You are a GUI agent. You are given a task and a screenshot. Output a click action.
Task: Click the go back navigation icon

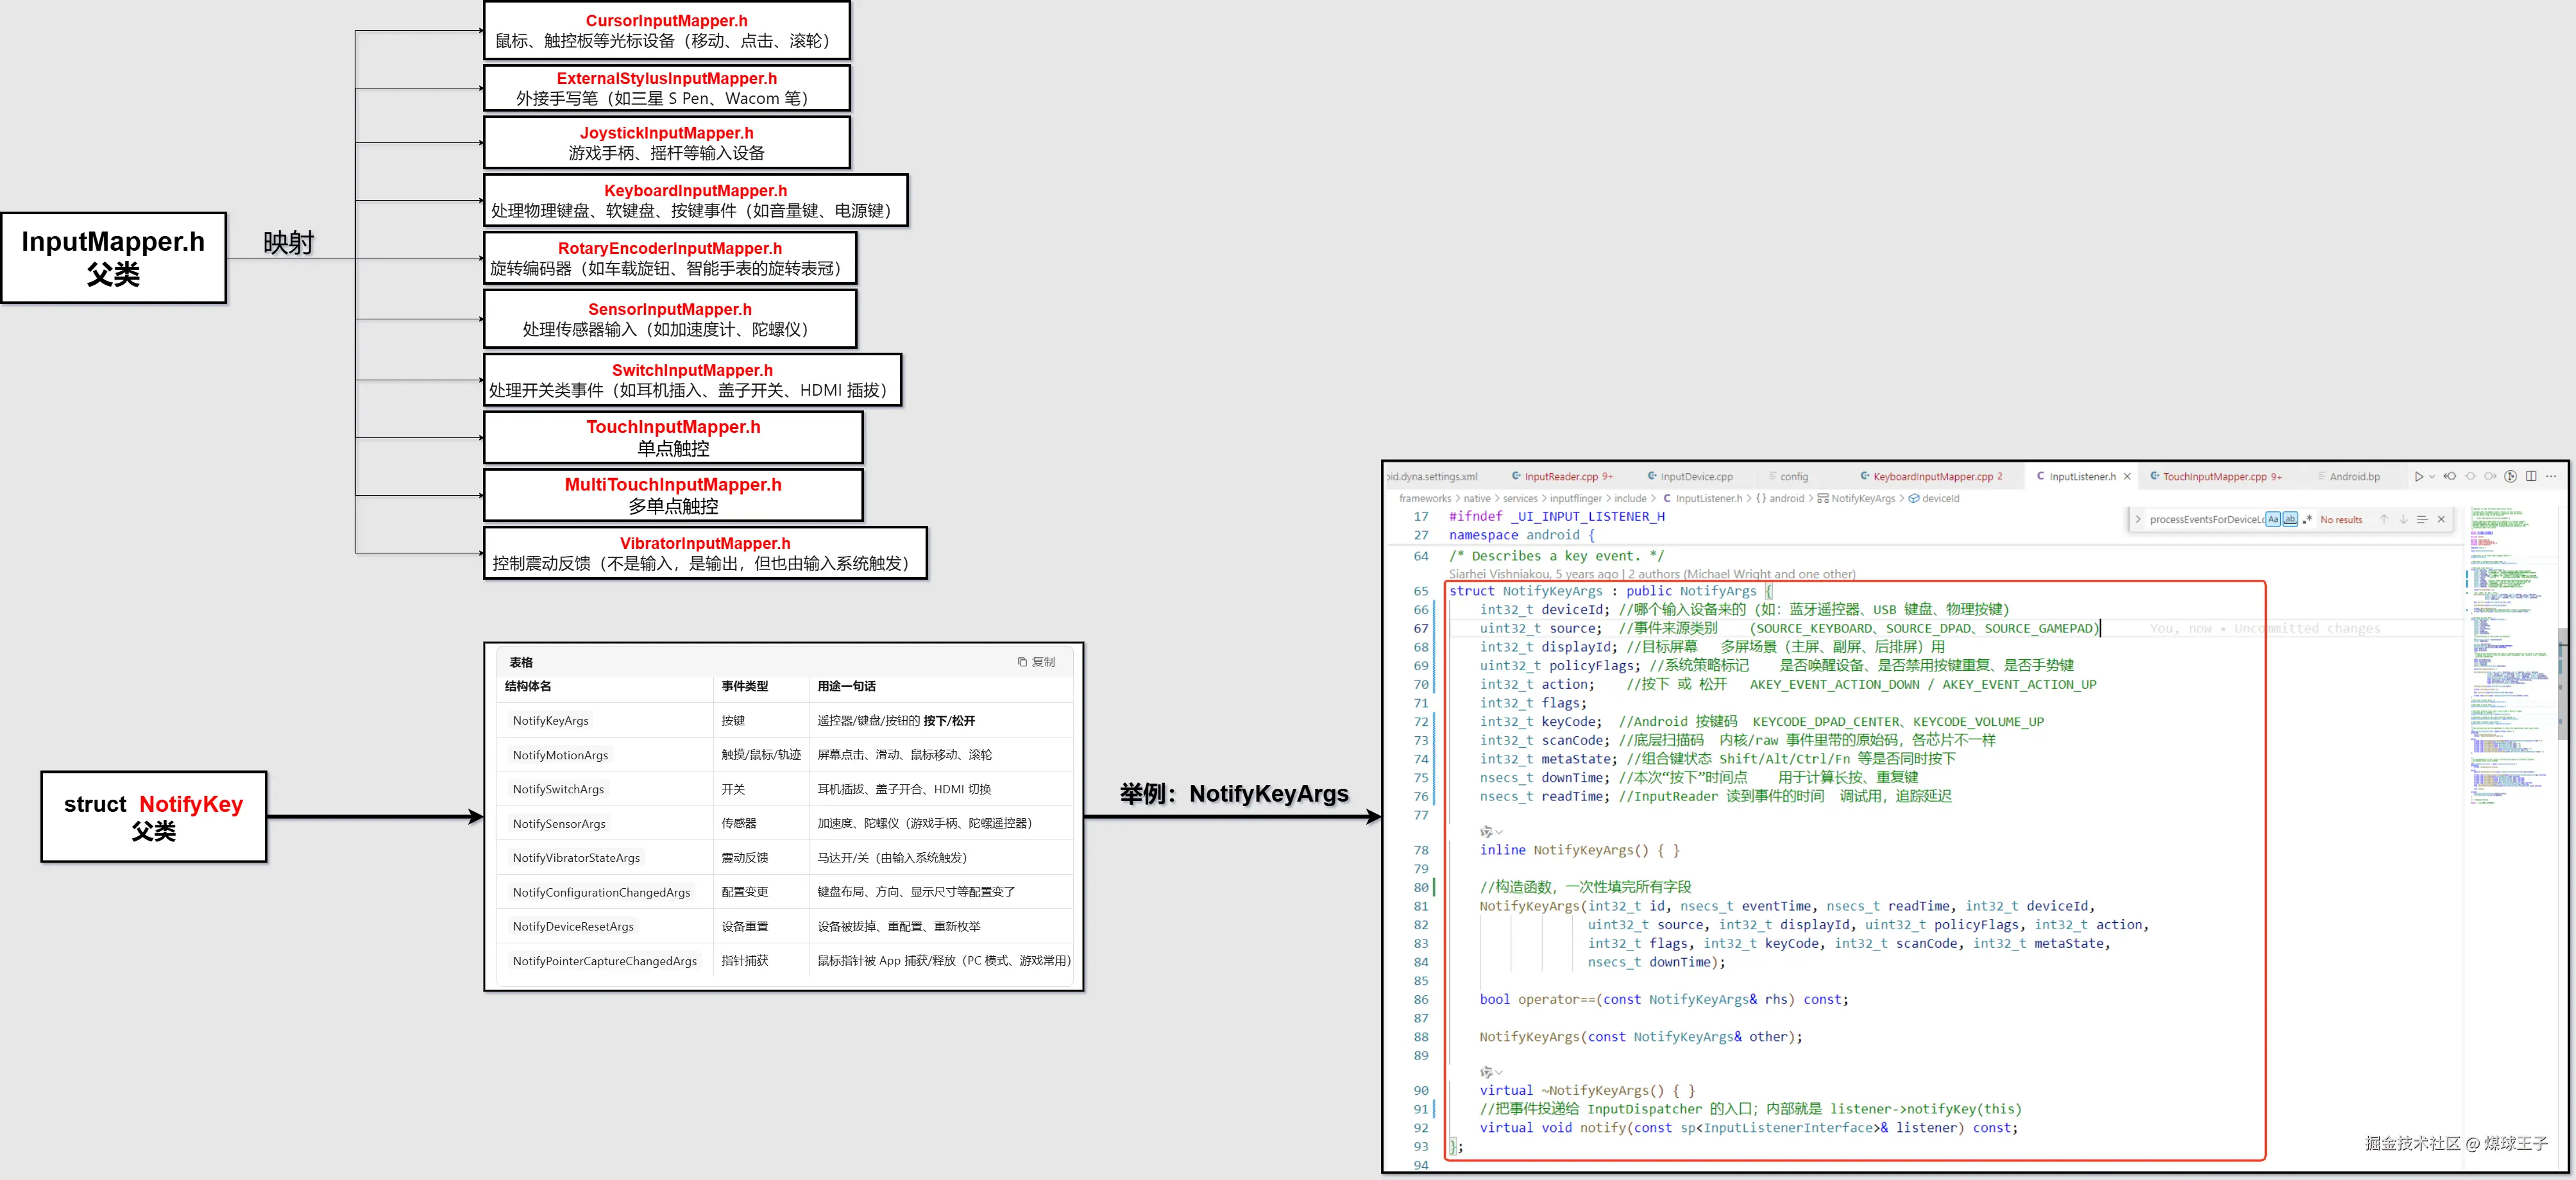tap(2450, 476)
